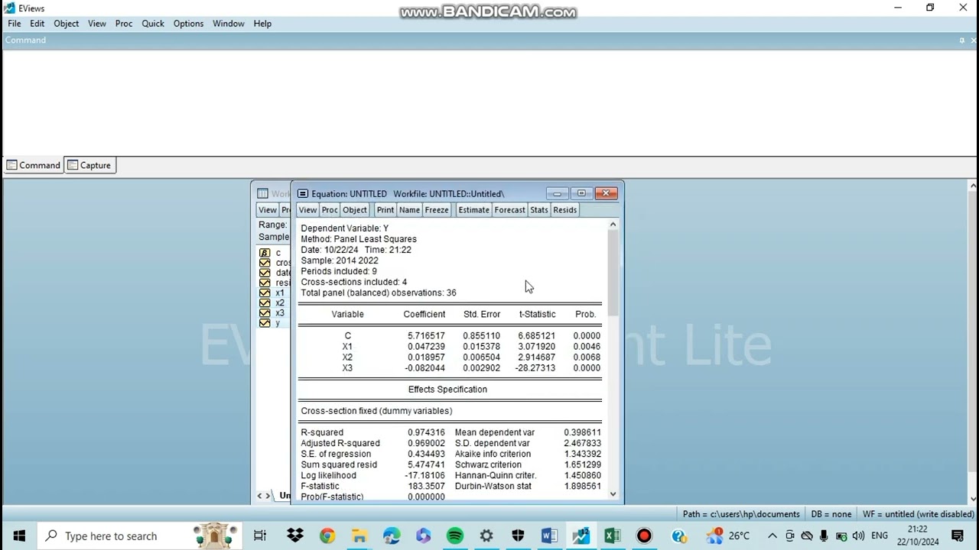The image size is (979, 550).
Task: Select the x1 series icon in workfile
Action: tap(265, 293)
